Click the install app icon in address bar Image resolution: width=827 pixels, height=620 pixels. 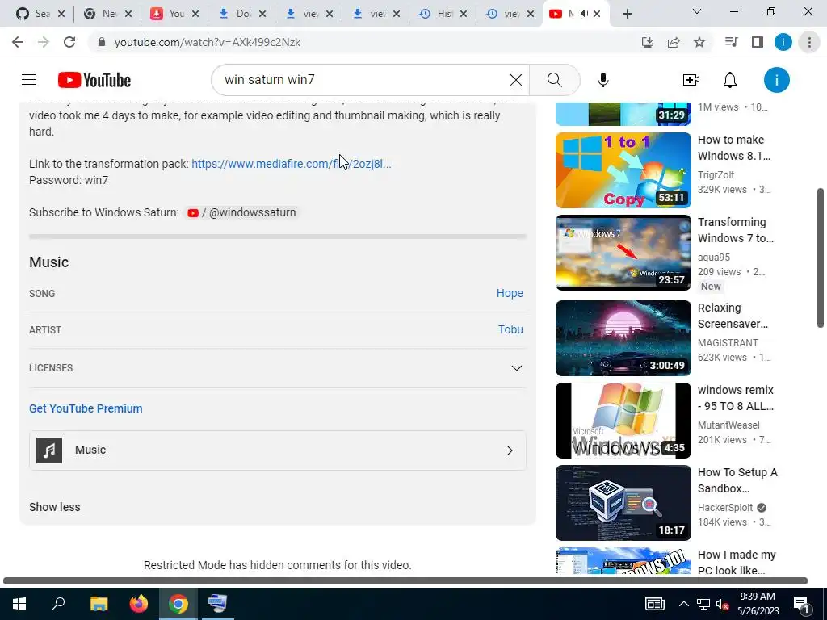tap(647, 42)
